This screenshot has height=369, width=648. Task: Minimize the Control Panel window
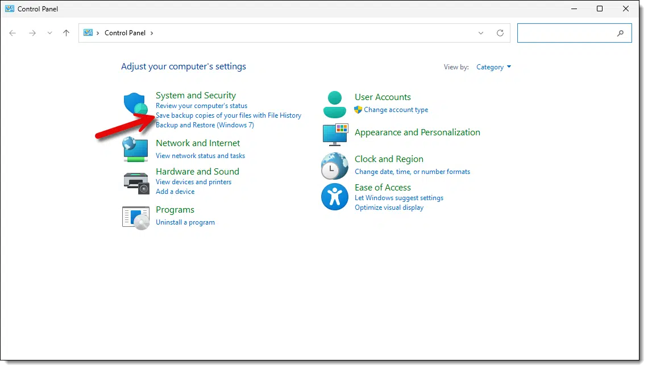[574, 9]
